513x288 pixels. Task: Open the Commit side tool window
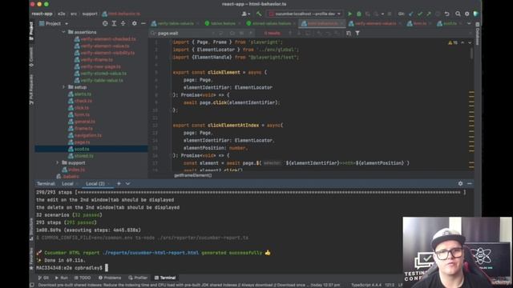click(31, 57)
